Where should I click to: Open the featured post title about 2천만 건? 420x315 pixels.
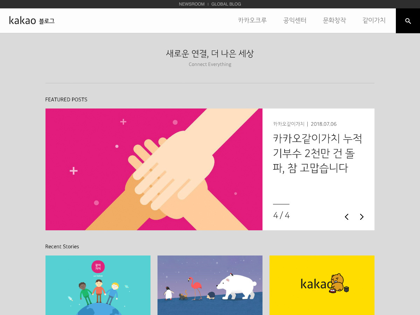coord(317,153)
